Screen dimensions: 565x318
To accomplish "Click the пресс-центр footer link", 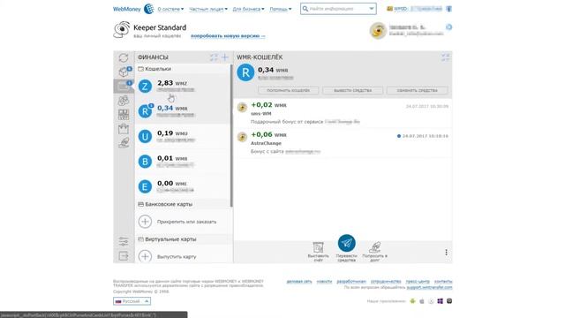I will (418, 281).
